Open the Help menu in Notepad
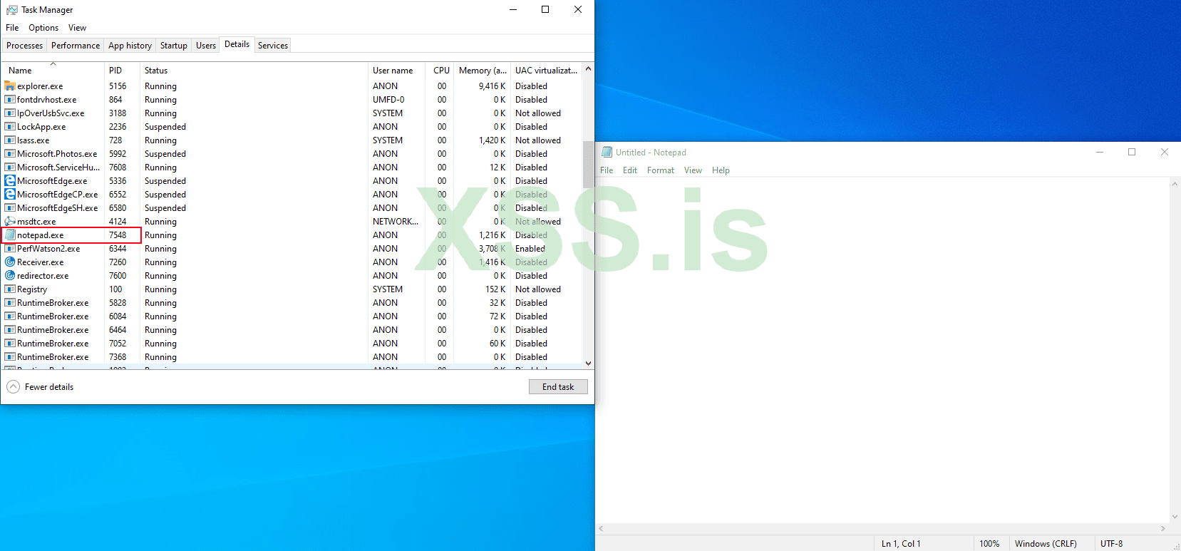 click(x=721, y=170)
